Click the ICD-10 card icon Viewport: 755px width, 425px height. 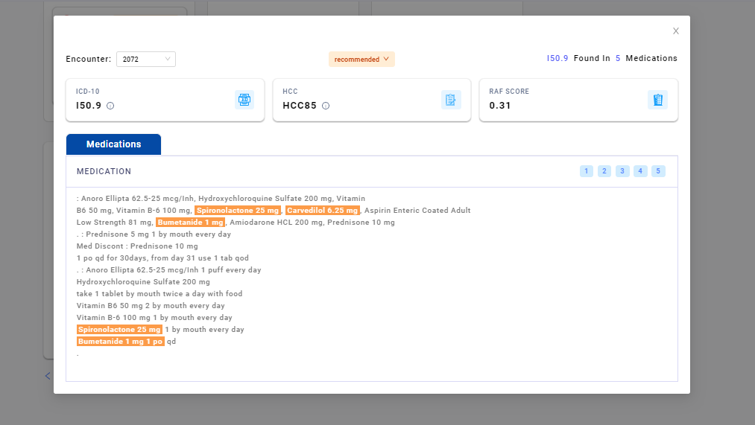coord(244,100)
